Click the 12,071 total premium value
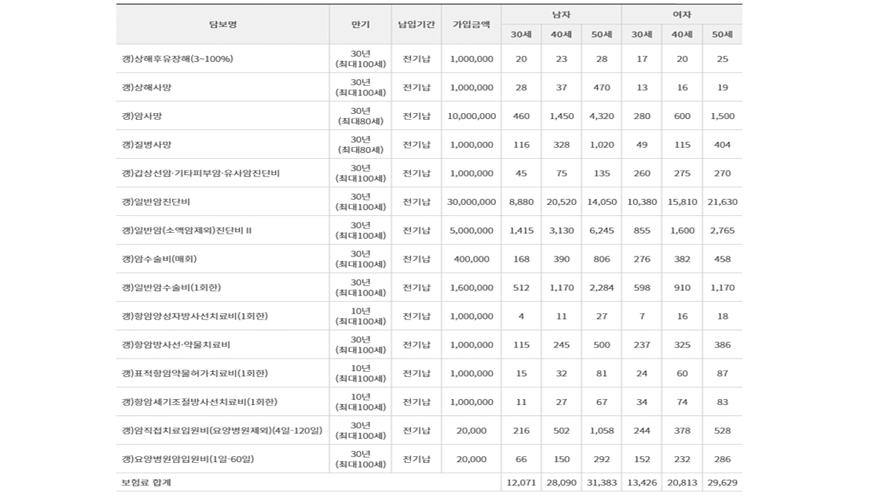The height and width of the screenshot is (496, 883). [x=521, y=482]
